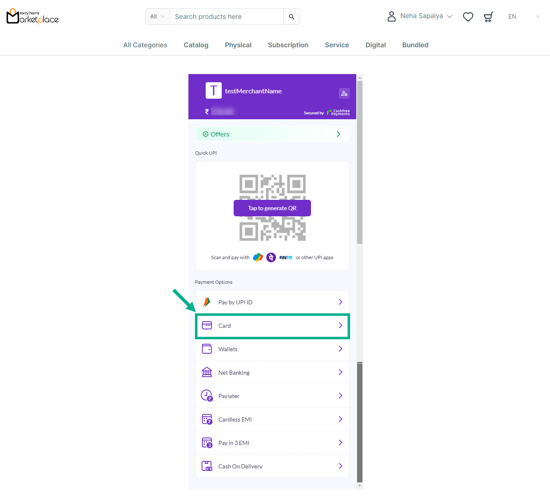Click the Search products here field
This screenshot has height=498, width=550.
point(227,17)
